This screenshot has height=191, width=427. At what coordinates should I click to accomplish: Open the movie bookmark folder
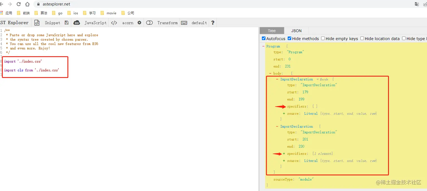[x=108, y=13]
